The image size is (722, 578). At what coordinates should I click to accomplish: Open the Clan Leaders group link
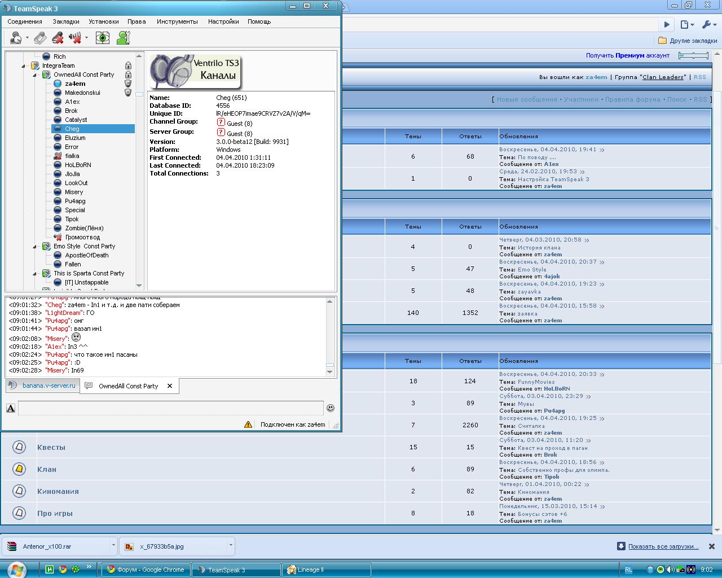click(x=663, y=77)
